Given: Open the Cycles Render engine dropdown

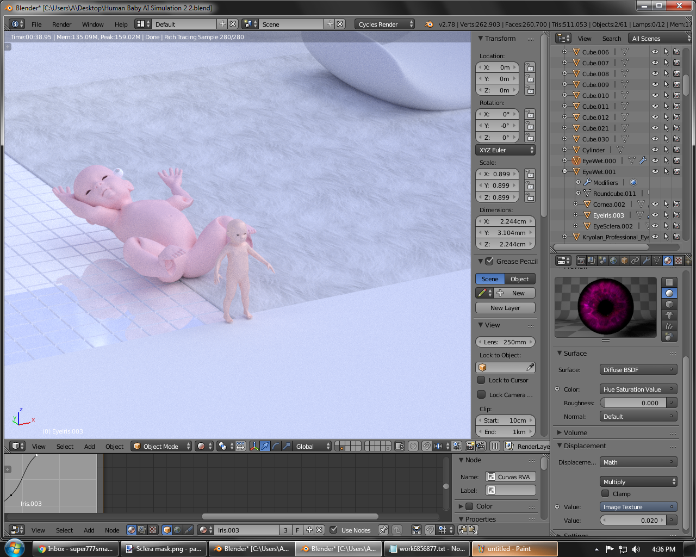Looking at the screenshot, I should click(x=384, y=24).
